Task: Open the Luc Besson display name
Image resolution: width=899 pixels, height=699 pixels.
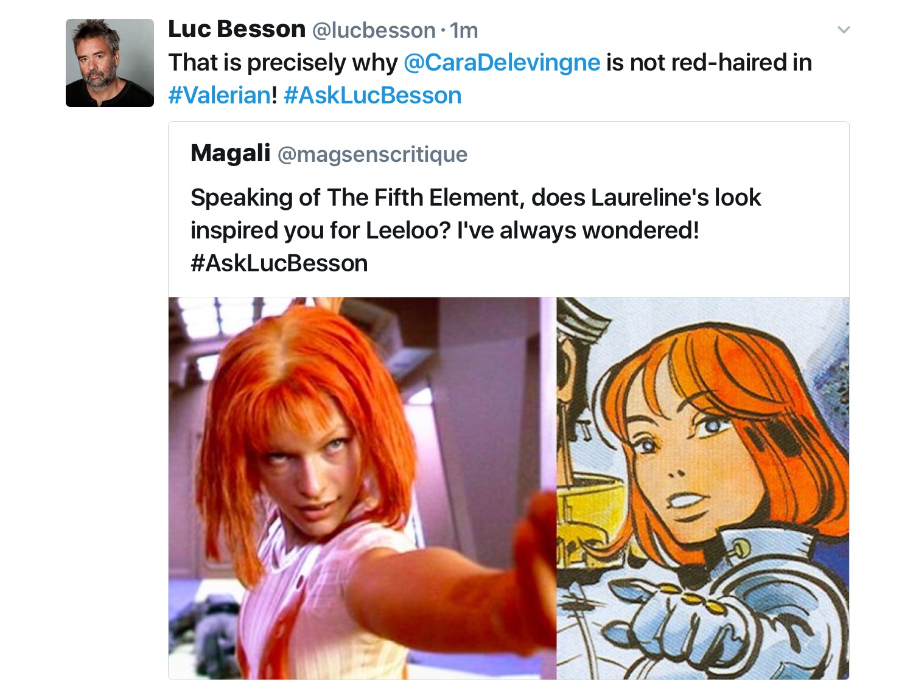Action: (x=236, y=29)
